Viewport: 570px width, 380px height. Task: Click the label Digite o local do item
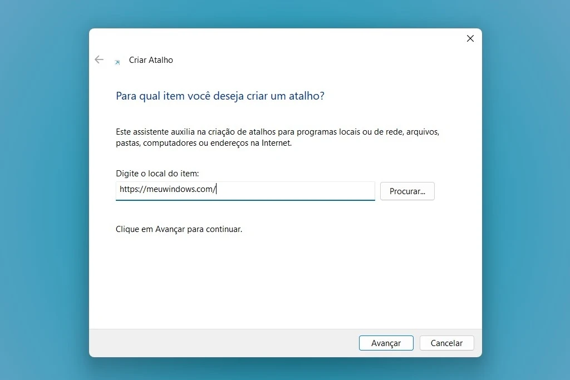(157, 173)
